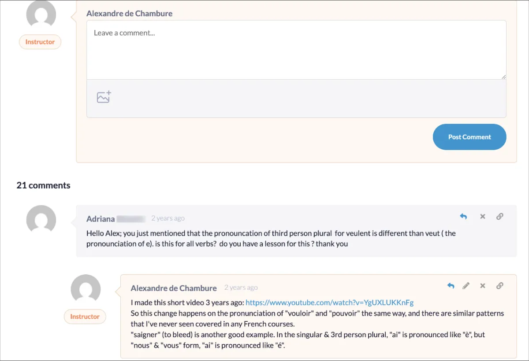The image size is (529, 361).
Task: Click the add image icon below the comment box
Action: coord(104,97)
